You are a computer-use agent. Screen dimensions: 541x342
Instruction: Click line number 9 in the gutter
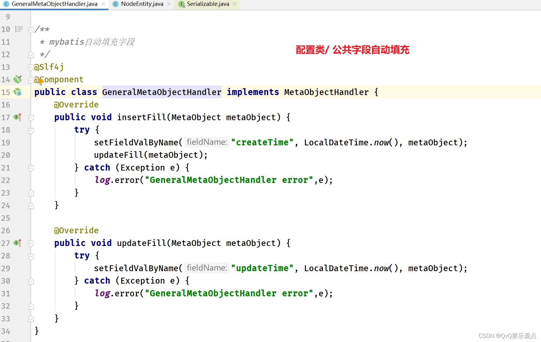point(8,17)
